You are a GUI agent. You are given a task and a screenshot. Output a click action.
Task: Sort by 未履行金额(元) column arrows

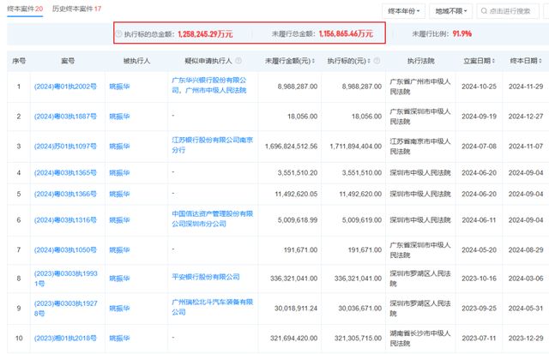click(x=313, y=61)
